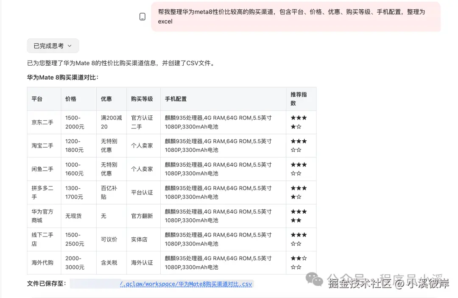
Task: Click the 实体店 grade cell
Action: point(143,240)
